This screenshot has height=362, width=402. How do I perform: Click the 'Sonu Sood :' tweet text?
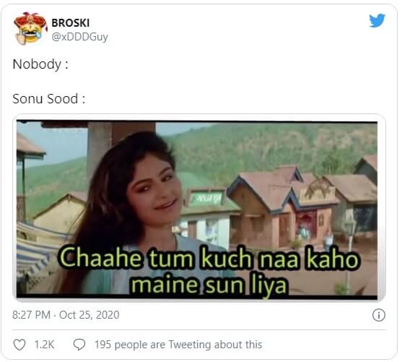pyautogui.click(x=48, y=99)
